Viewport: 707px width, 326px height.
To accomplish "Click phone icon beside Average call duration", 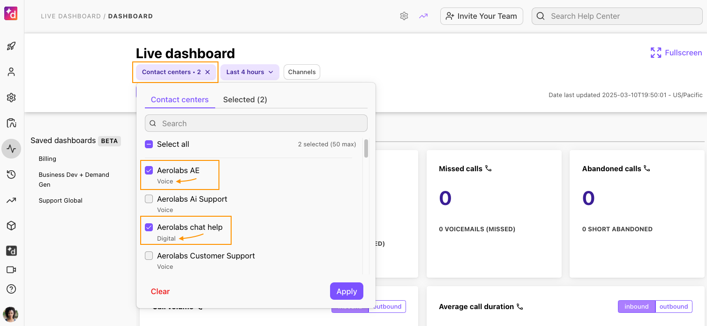I will pos(519,306).
